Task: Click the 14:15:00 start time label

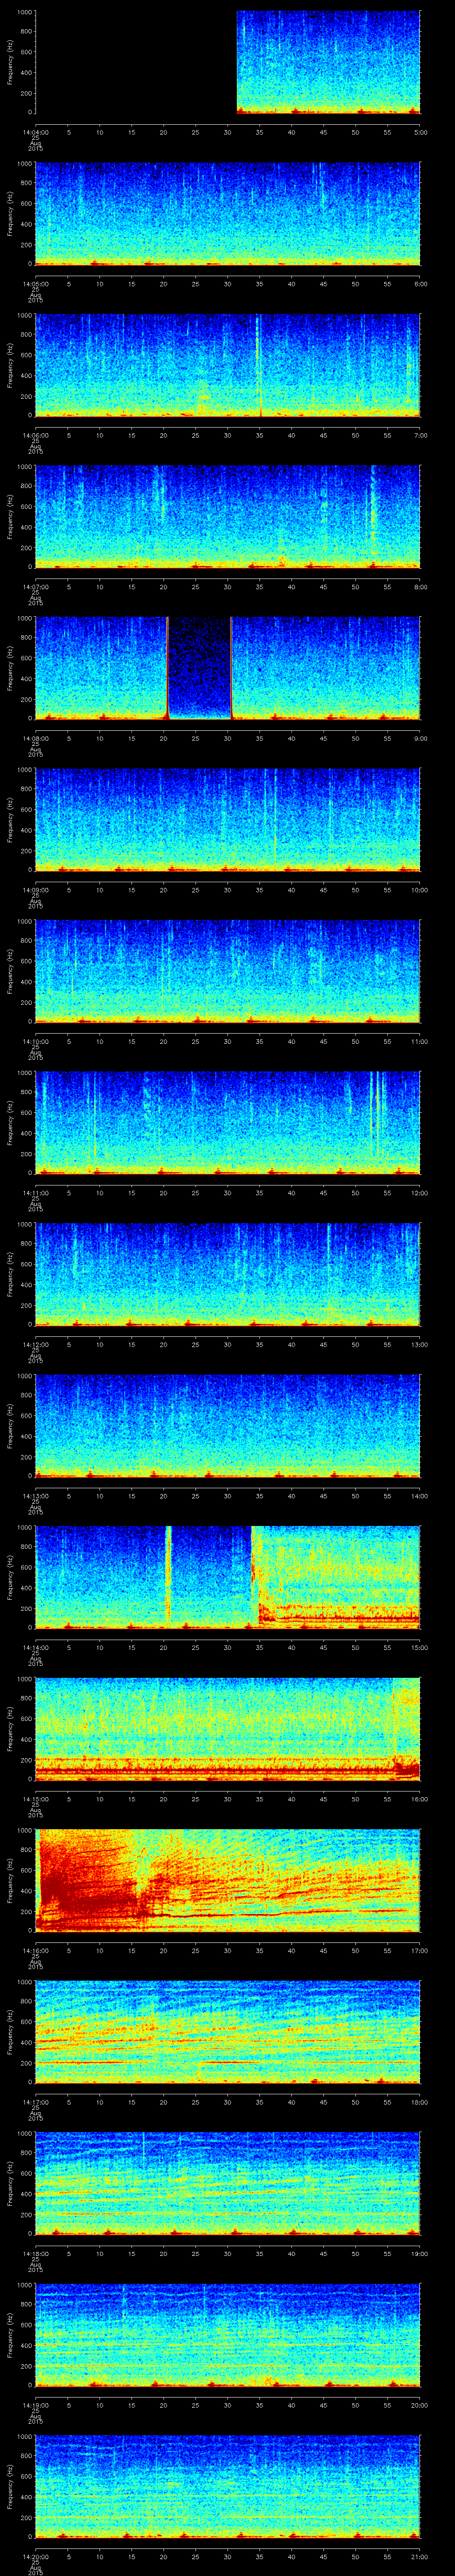Action: [x=35, y=1799]
